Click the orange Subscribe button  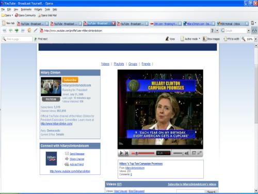tap(70, 80)
